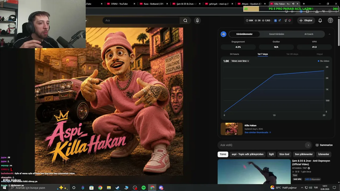Click the network icon in the system tray

[x=306, y=188]
